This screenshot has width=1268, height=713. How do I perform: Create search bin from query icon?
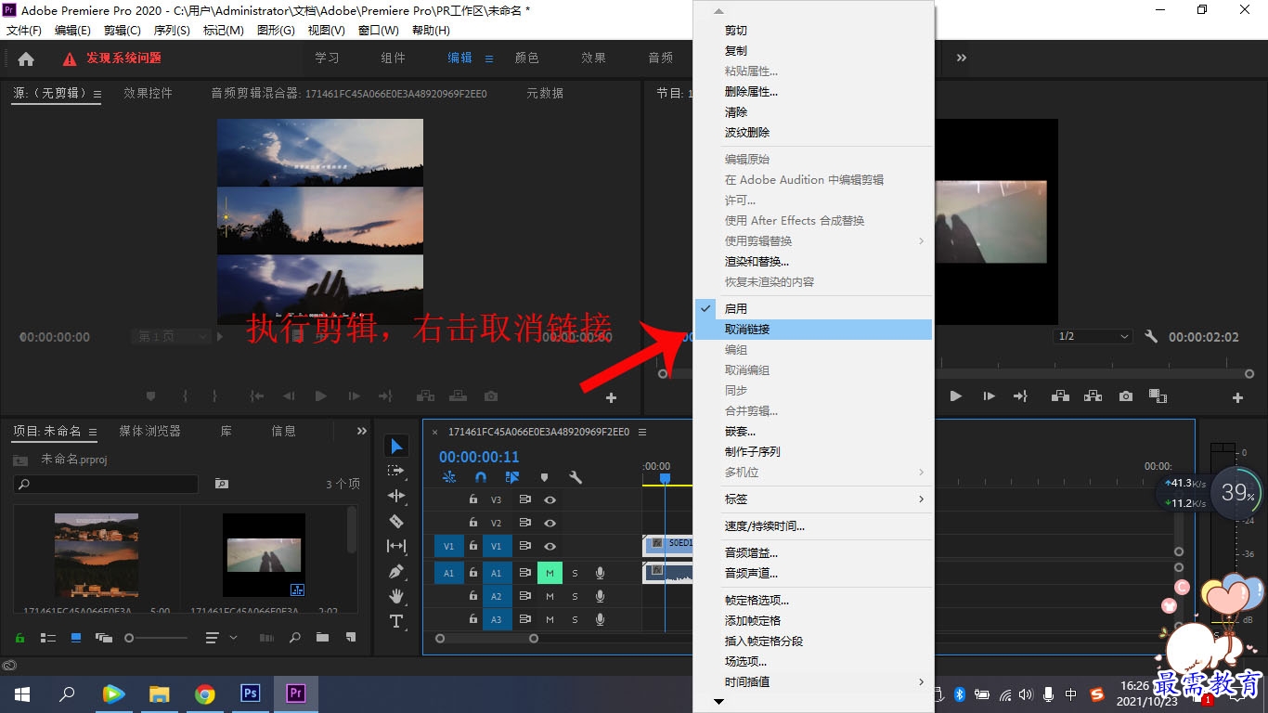(x=222, y=484)
